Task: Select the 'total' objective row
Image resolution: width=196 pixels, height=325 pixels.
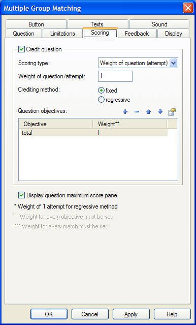Action: (x=94, y=133)
